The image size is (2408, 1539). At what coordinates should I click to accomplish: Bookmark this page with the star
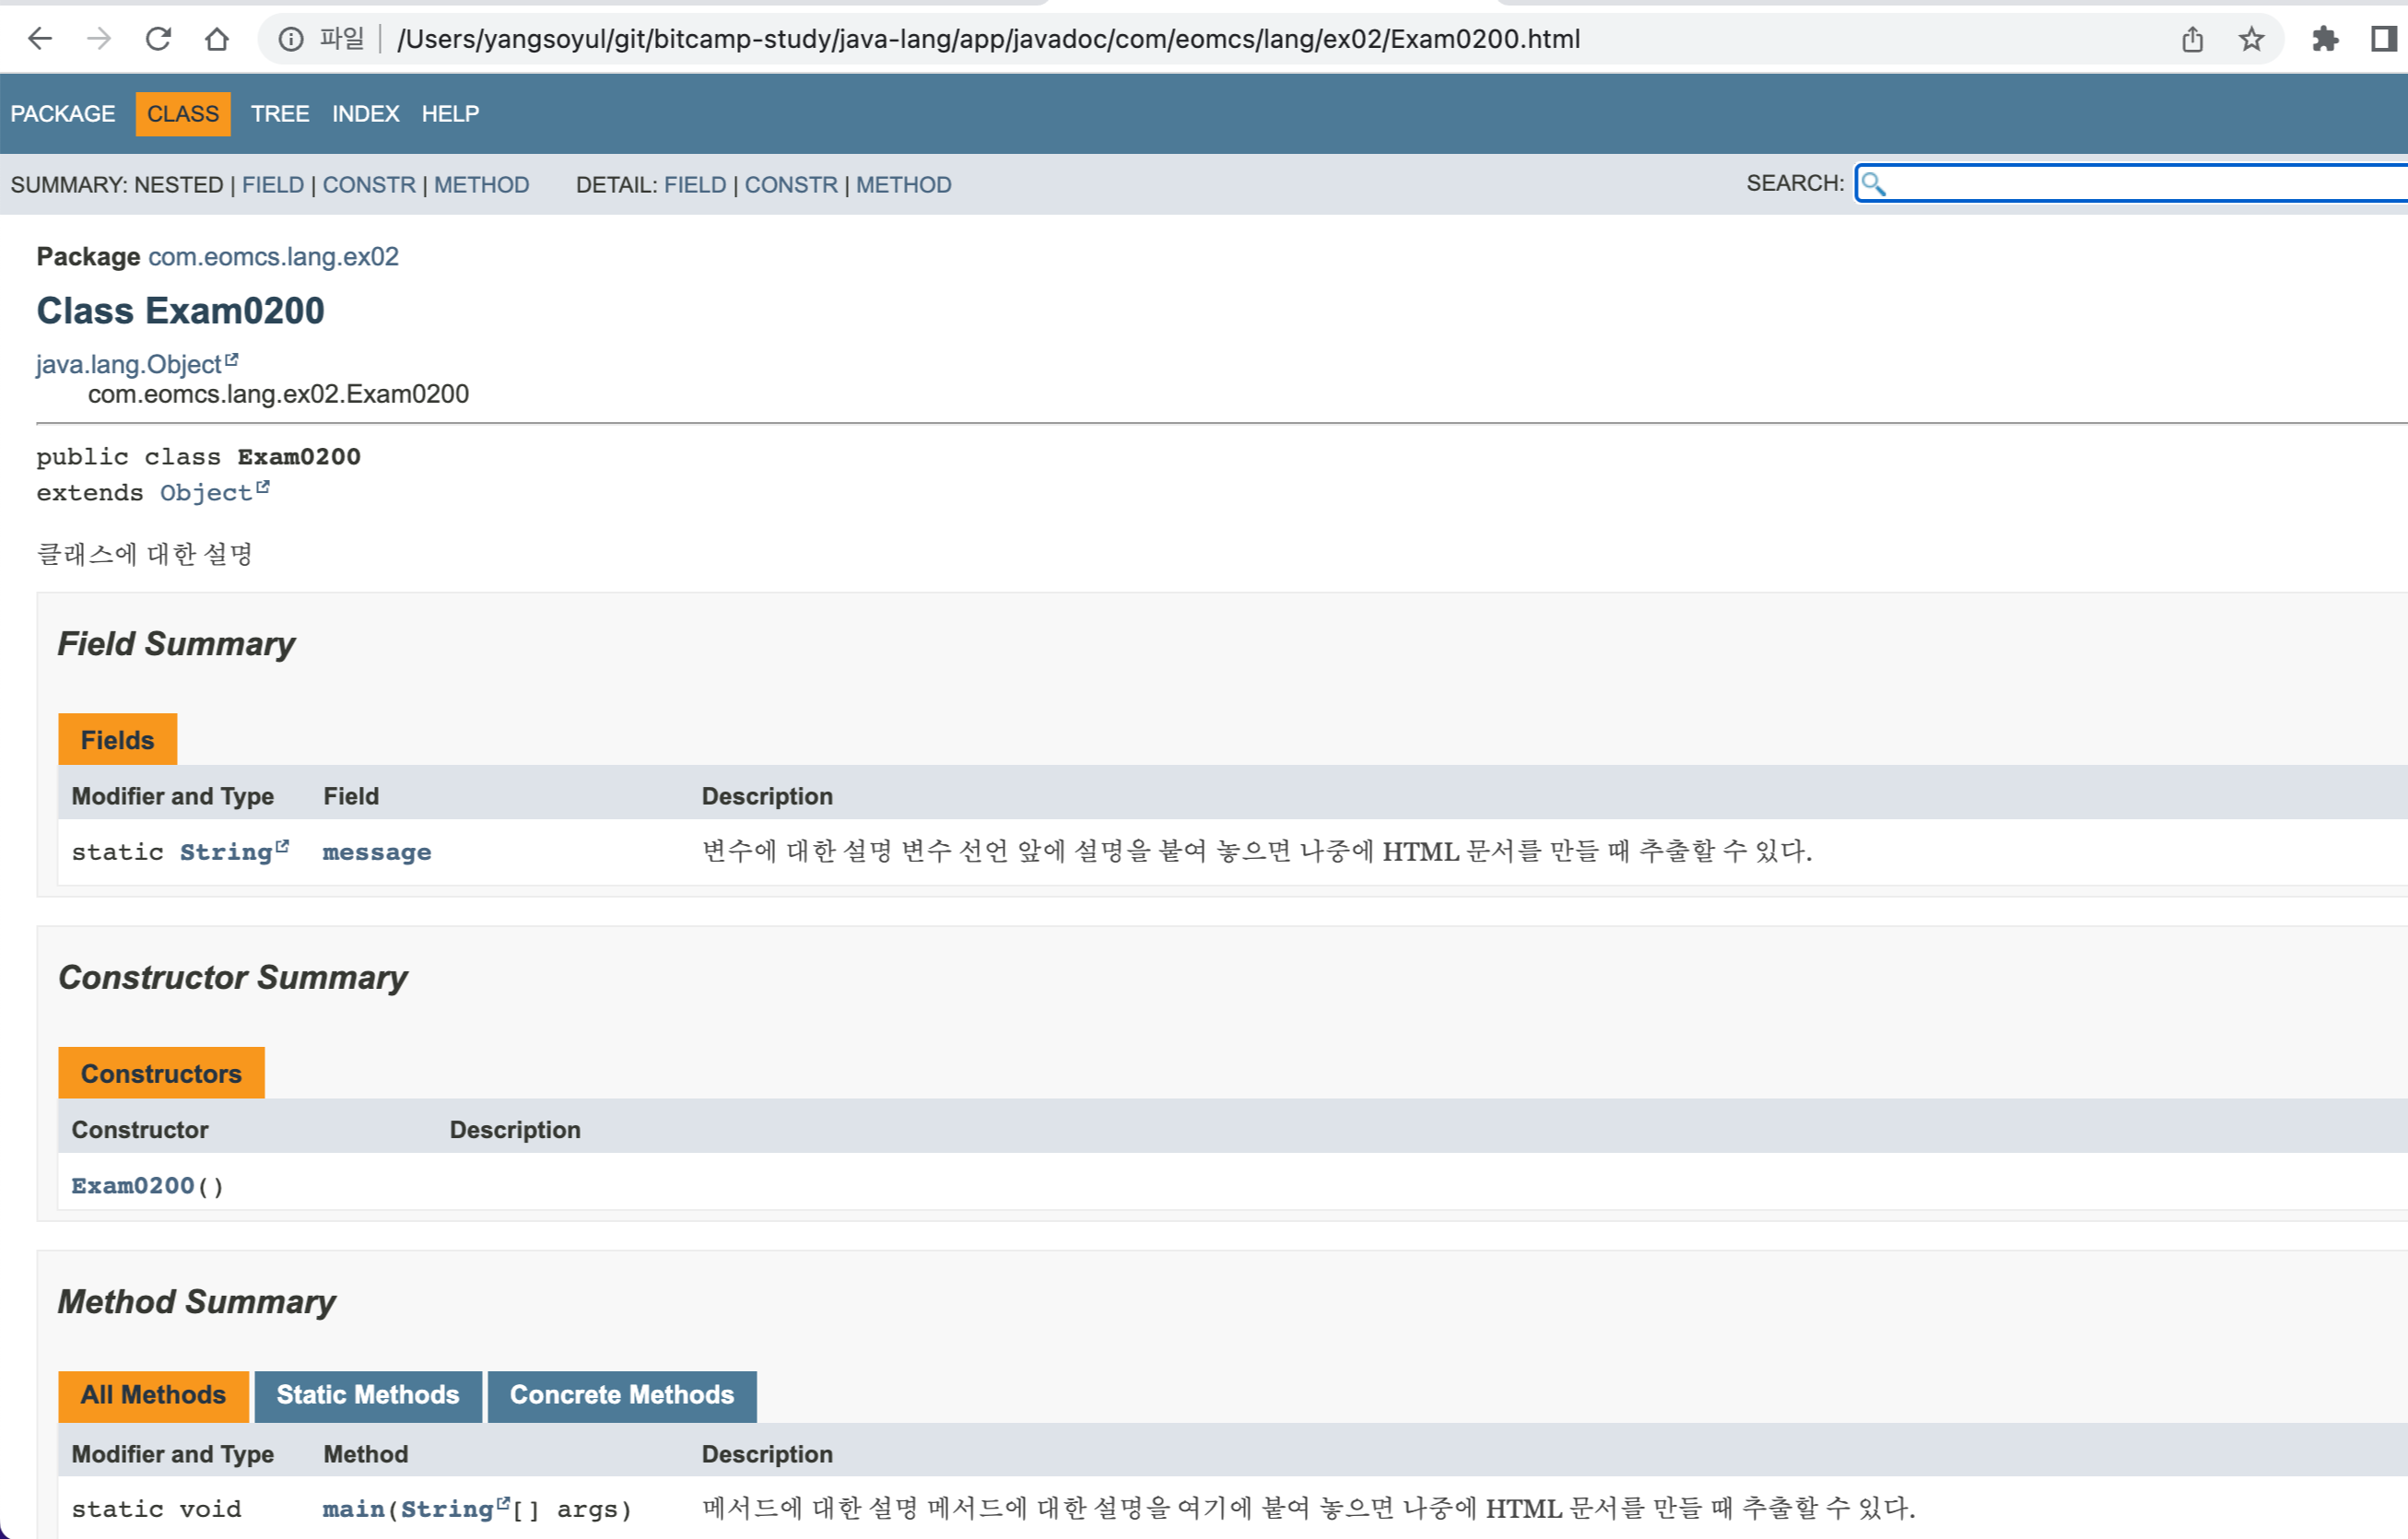pos(2251,39)
